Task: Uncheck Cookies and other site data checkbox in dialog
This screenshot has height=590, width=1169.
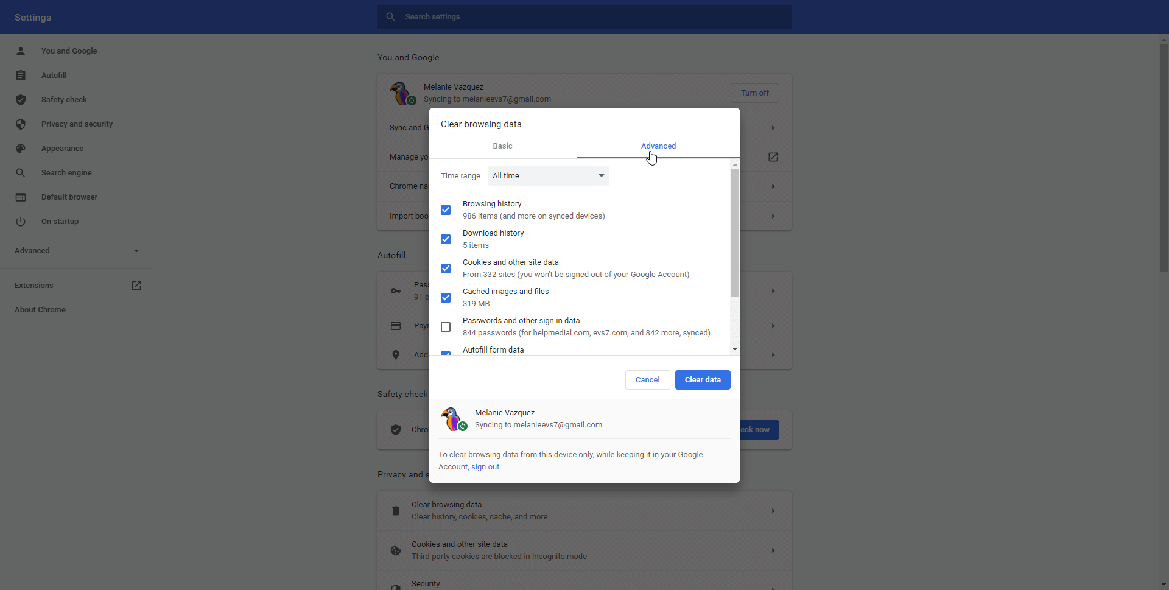Action: click(446, 269)
